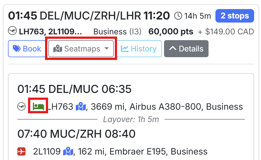Viewport: 261px width, 160px height.
Task: Click the LH763 flight number in the first segment
Action: (x=61, y=106)
